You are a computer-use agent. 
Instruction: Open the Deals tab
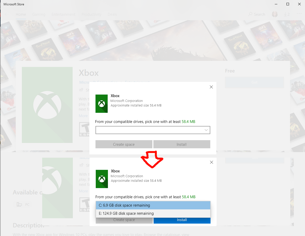click(113, 14)
